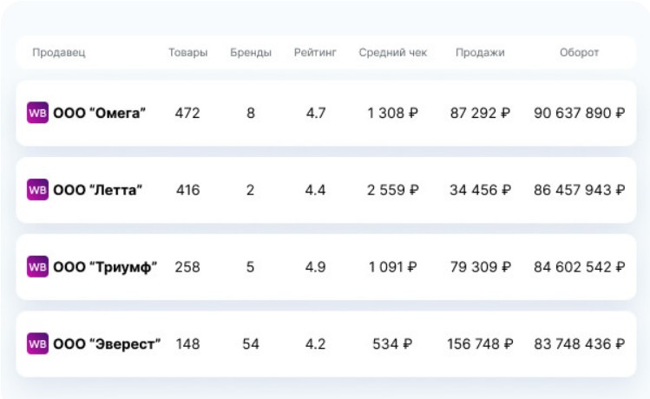Open seller ООО "Летта"
Screen dimensions: 650x399
tap(98, 190)
